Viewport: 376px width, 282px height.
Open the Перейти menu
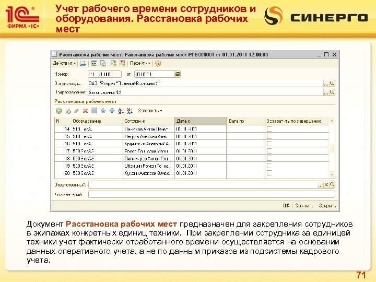140,63
